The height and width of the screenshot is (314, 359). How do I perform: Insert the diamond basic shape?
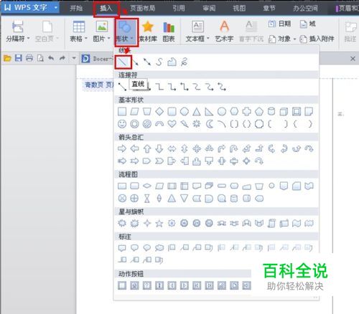click(x=159, y=112)
